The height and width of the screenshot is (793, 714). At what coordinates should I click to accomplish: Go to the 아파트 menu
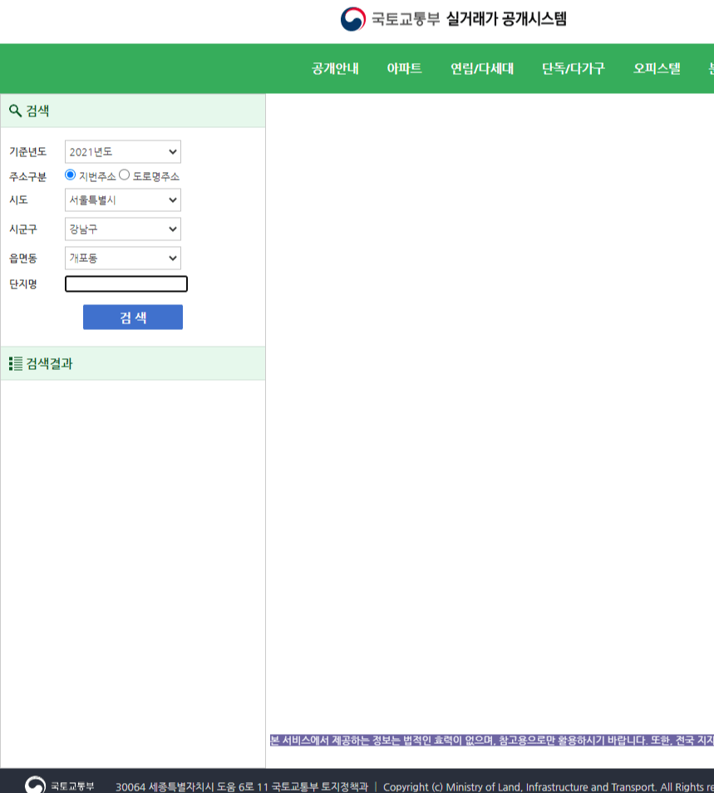[x=405, y=69]
